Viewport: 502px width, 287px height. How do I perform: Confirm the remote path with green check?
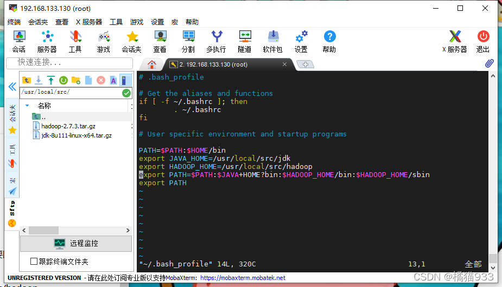126,93
